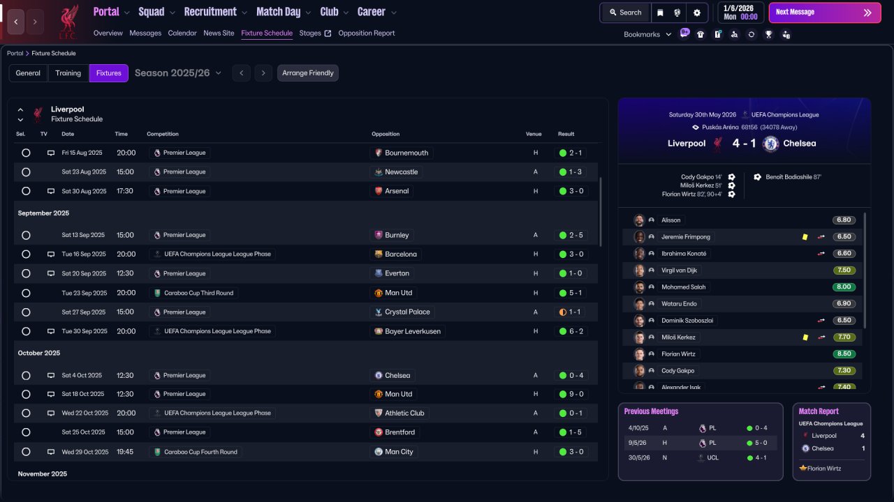
Task: Go to previous season with left arrow button
Action: [x=241, y=73]
